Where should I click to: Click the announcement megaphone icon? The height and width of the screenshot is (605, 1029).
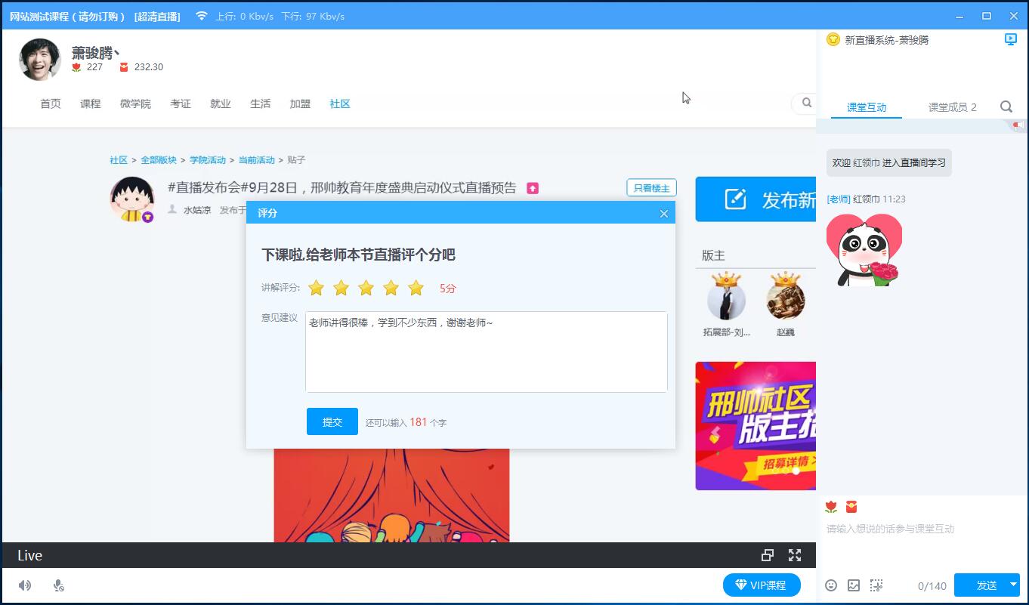(x=1018, y=125)
